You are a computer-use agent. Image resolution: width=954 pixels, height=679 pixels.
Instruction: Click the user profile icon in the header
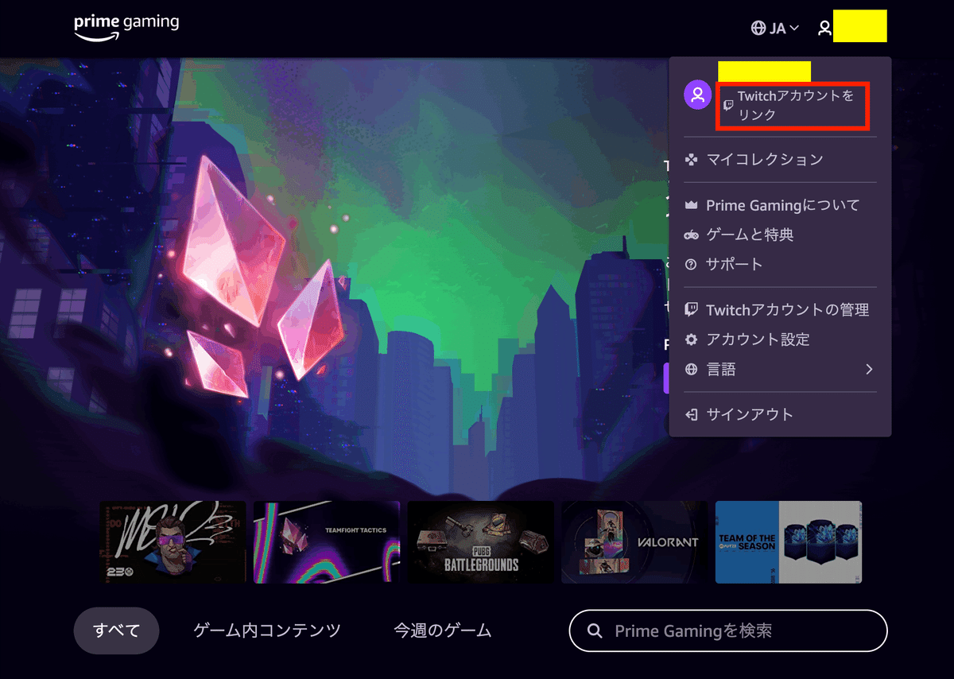825,28
